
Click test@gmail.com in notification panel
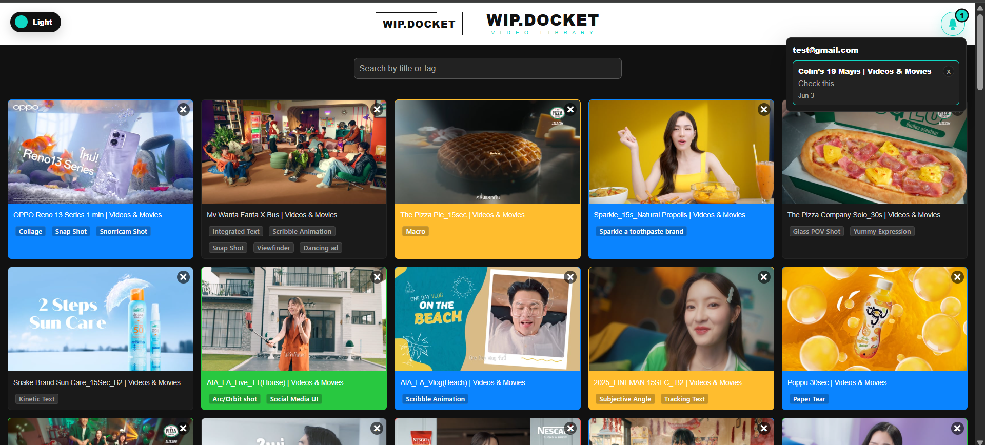(825, 50)
